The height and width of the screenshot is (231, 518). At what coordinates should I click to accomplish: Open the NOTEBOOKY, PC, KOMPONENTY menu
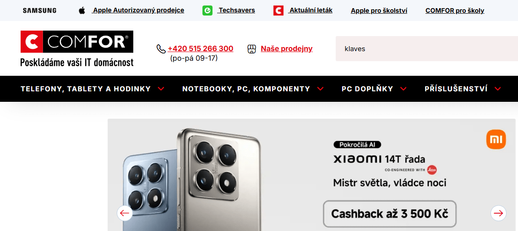click(246, 89)
